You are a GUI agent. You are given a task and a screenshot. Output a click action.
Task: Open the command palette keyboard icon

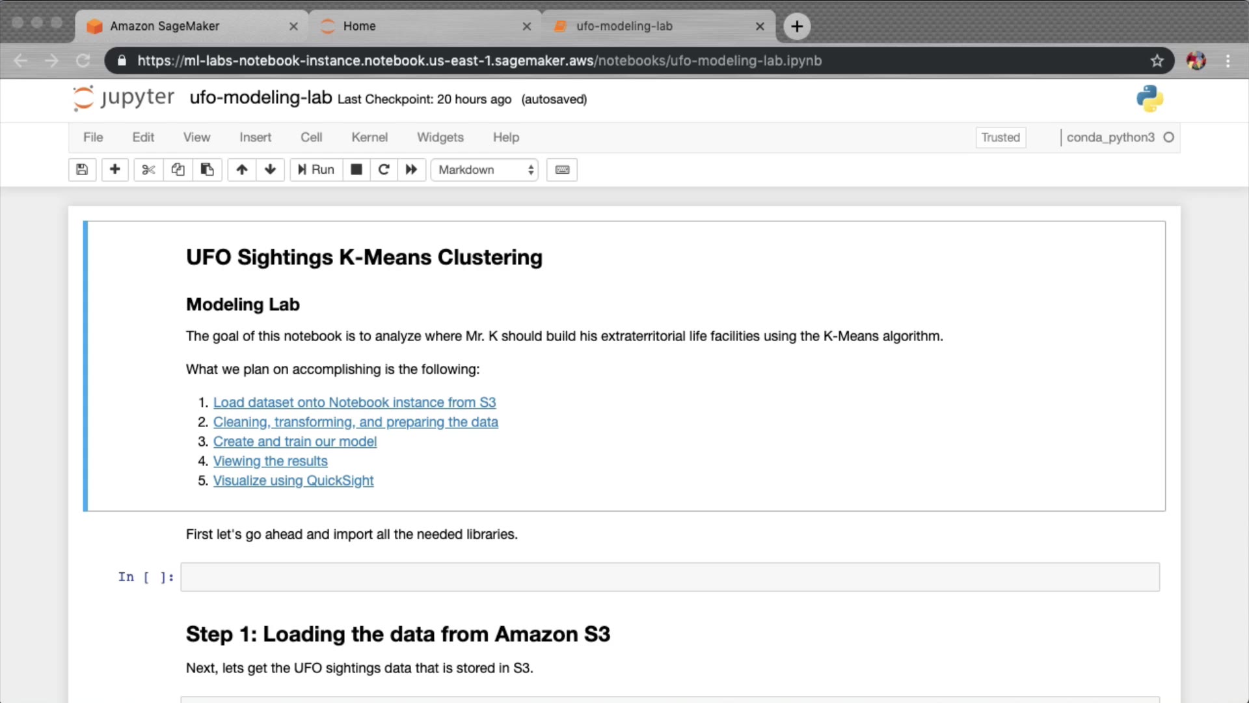coord(562,170)
